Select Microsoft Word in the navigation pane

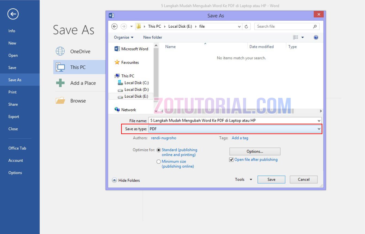pyautogui.click(x=131, y=49)
